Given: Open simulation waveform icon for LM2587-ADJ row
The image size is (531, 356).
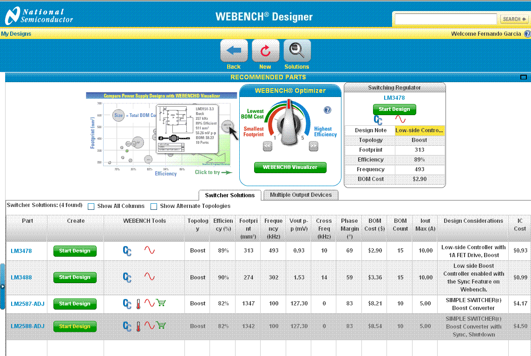Looking at the screenshot, I should [149, 303].
